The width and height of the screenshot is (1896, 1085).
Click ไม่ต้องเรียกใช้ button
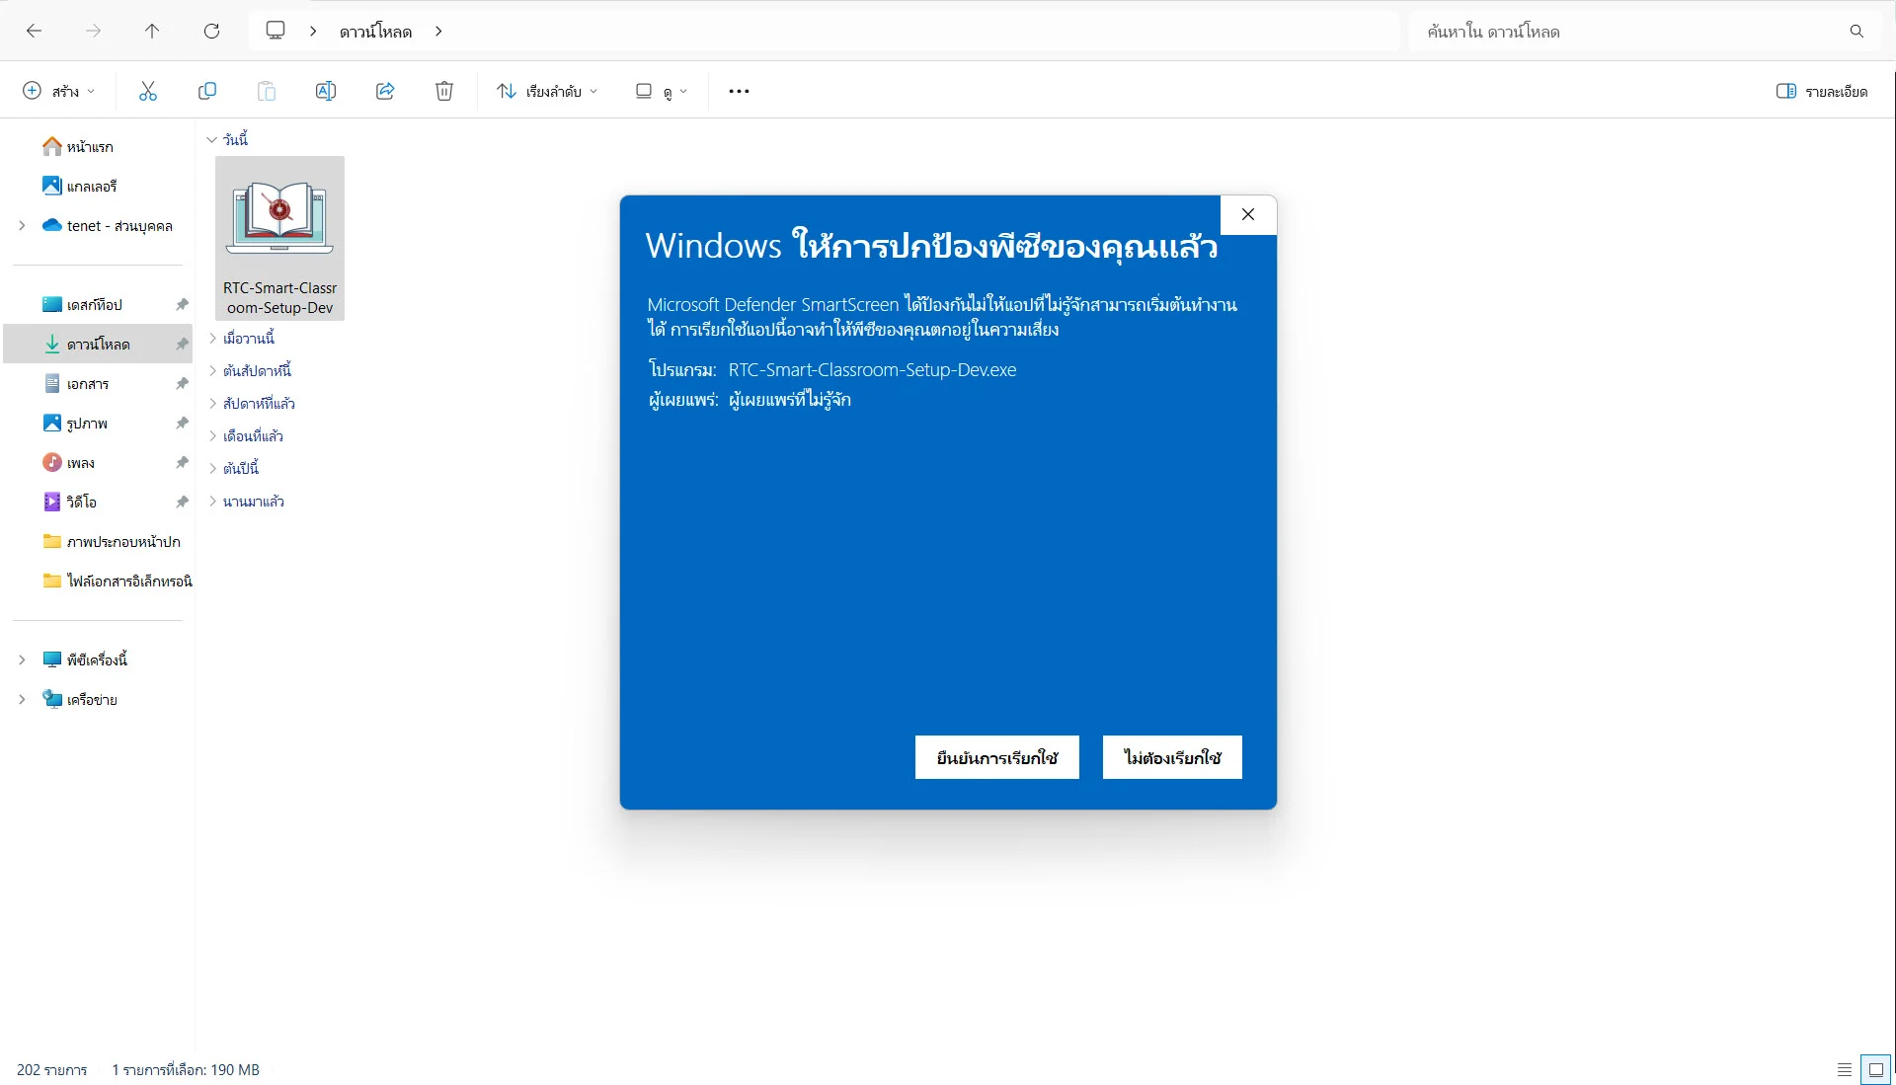tap(1172, 757)
